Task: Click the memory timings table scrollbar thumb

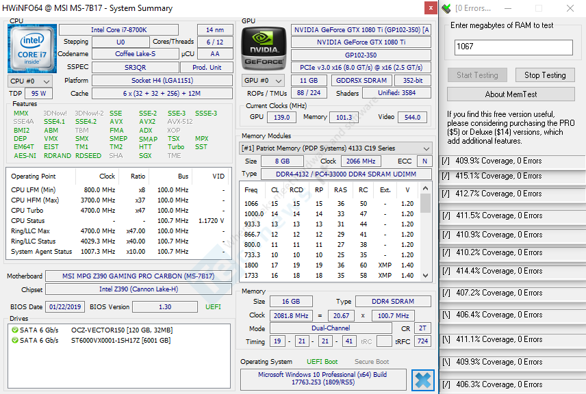Action: (x=426, y=202)
